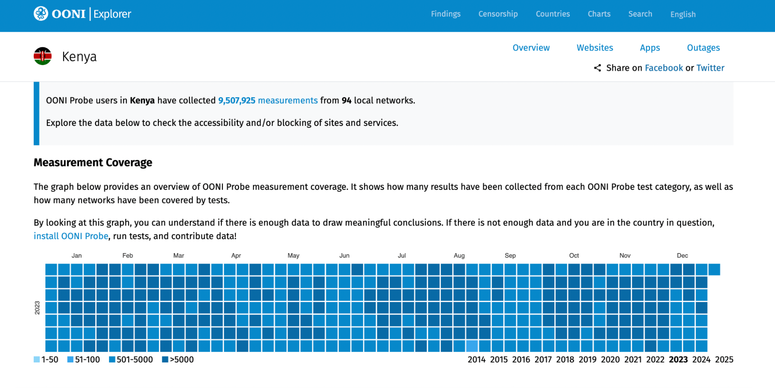Image resolution: width=775 pixels, height=388 pixels.
Task: Follow the install OONI Probe link
Action: [x=71, y=236]
